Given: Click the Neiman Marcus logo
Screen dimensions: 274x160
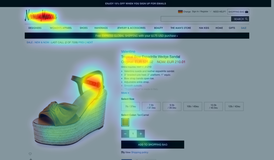Looking at the screenshot, I should point(41,15).
